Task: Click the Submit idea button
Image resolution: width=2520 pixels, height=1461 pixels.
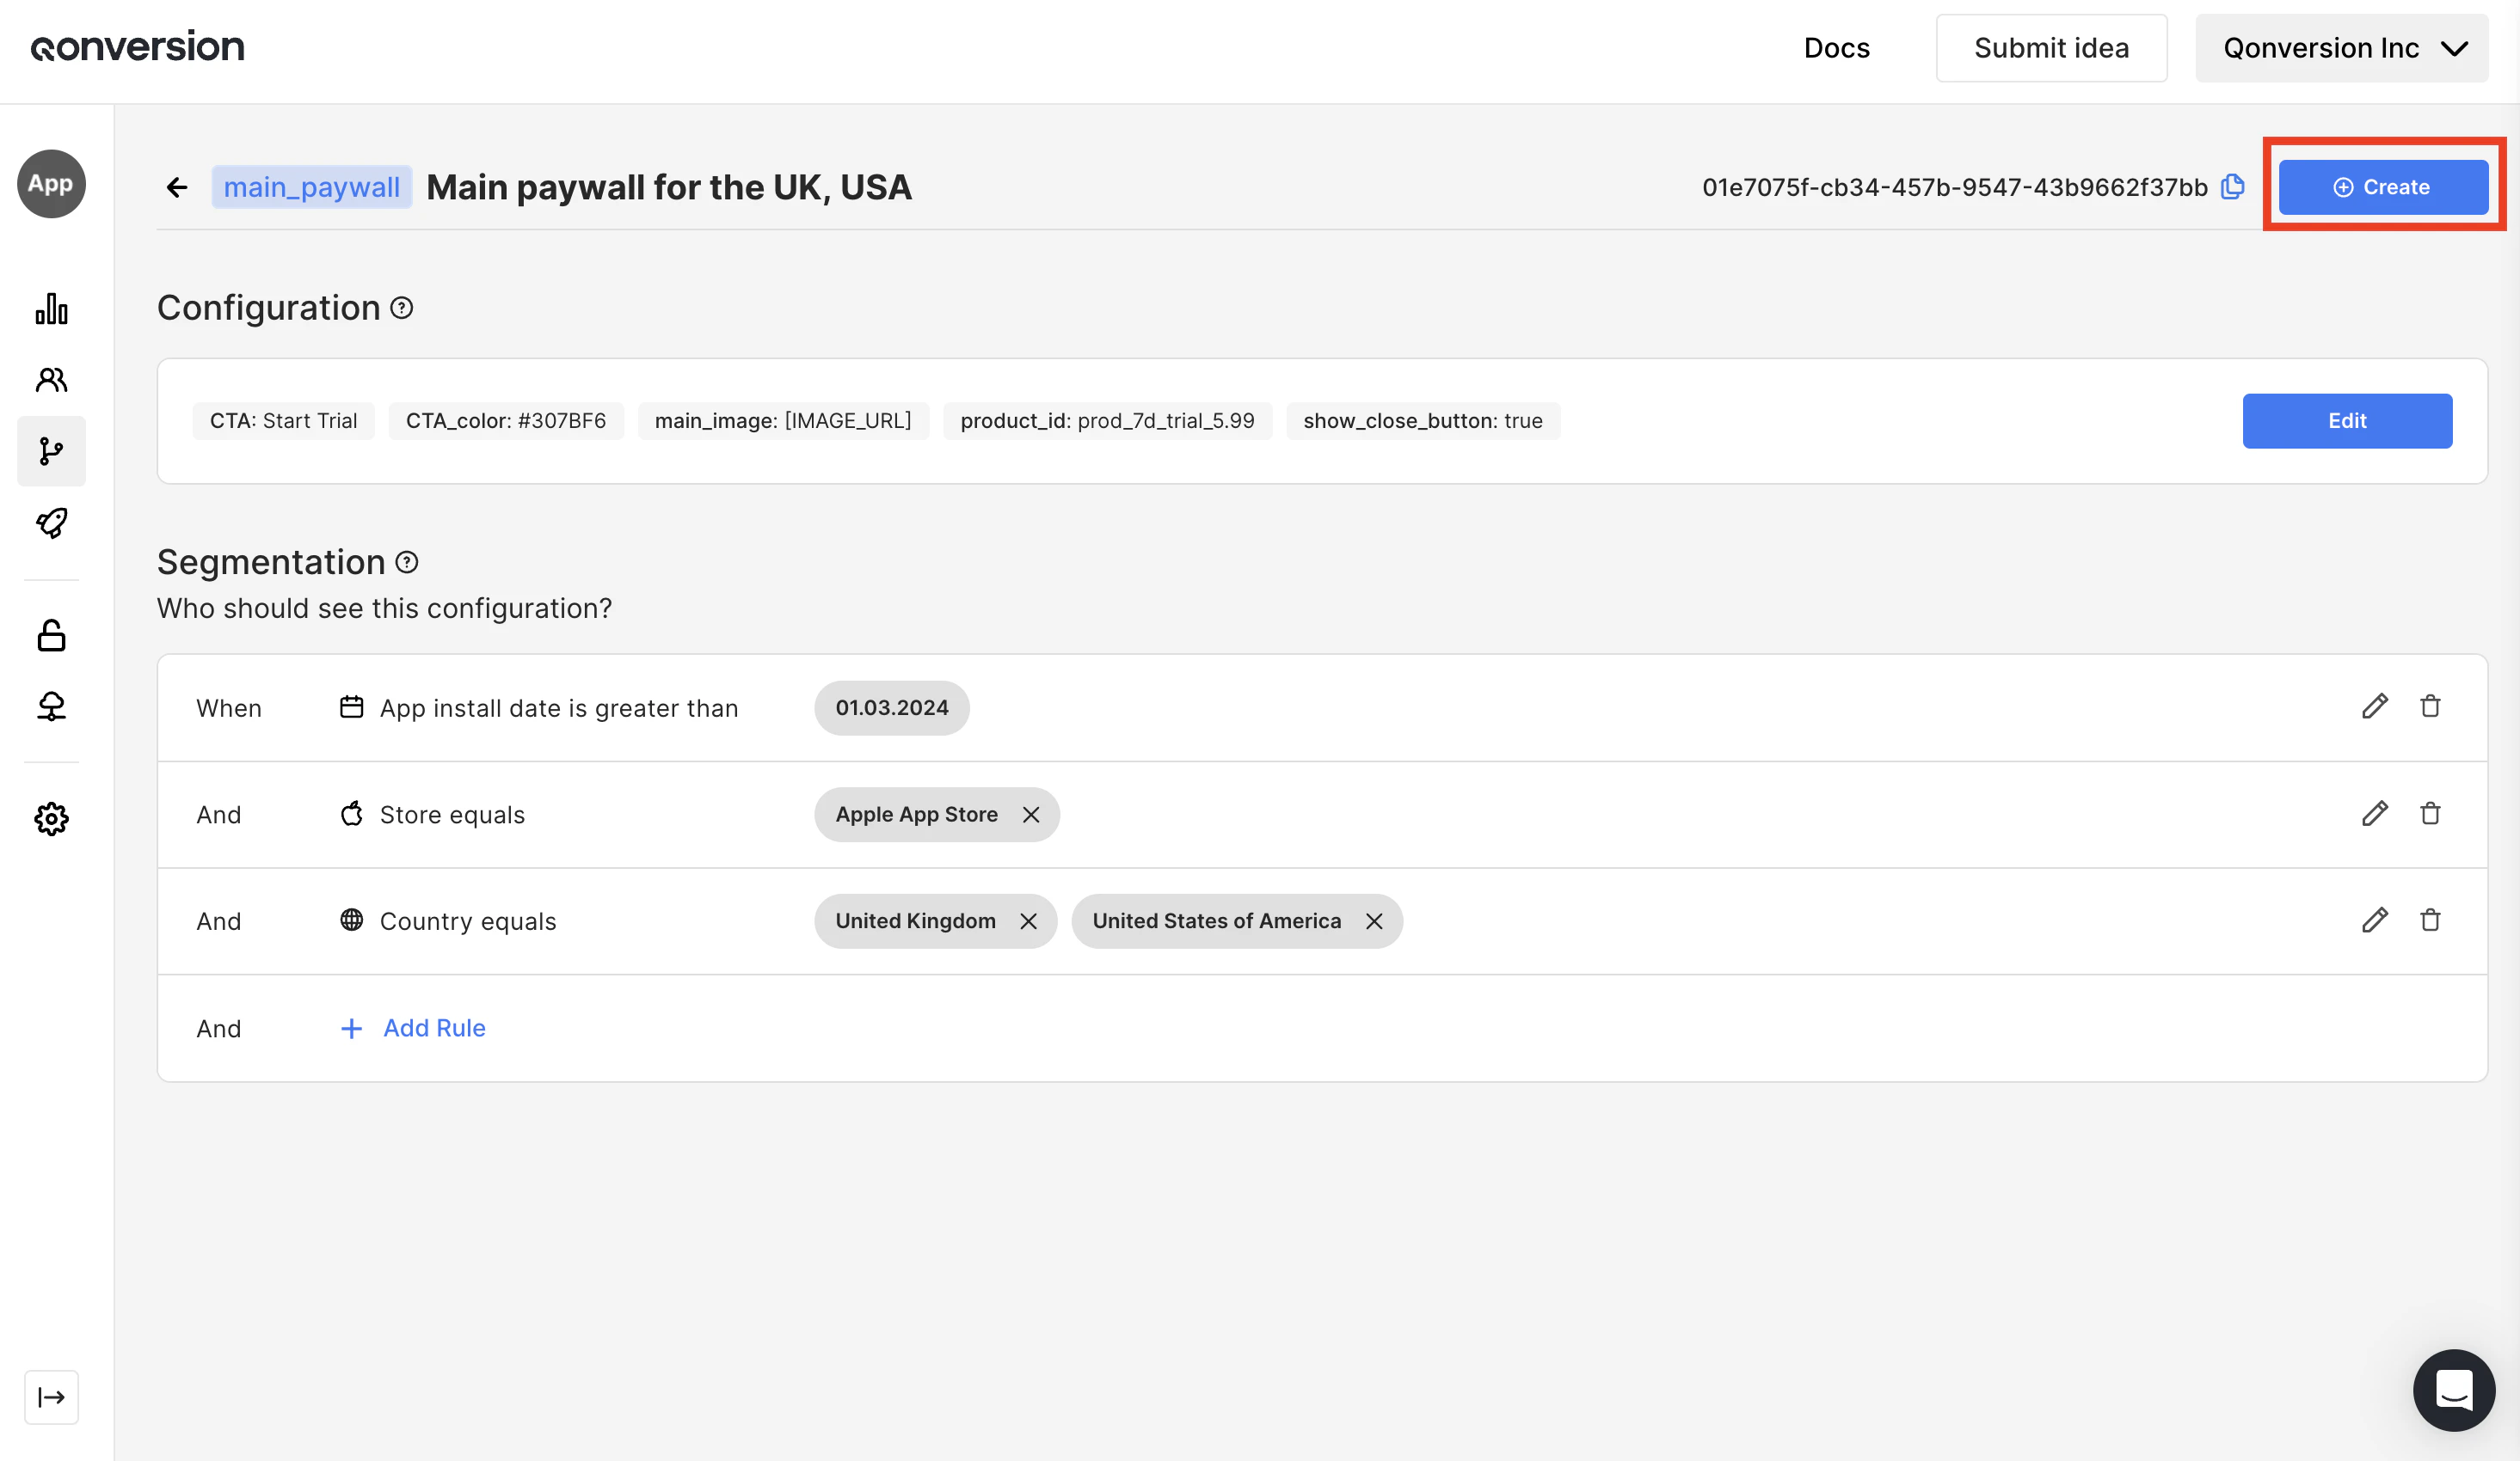Action: coord(2051,48)
